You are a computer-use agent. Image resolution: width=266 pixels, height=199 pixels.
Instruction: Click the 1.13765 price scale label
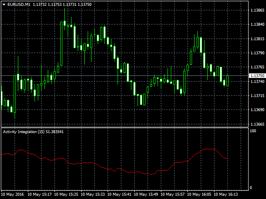click(257, 67)
